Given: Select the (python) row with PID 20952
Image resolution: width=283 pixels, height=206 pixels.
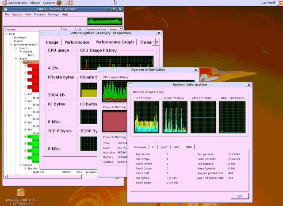Looking at the screenshot, I should [x=38, y=172].
